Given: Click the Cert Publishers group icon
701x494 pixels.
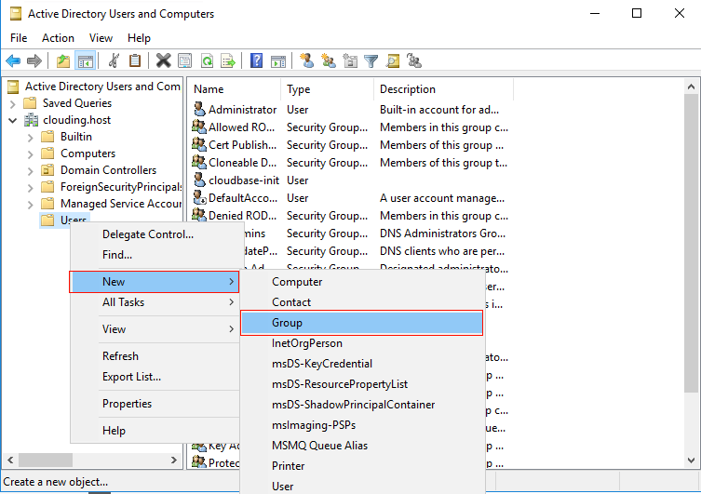Looking at the screenshot, I should (x=199, y=144).
